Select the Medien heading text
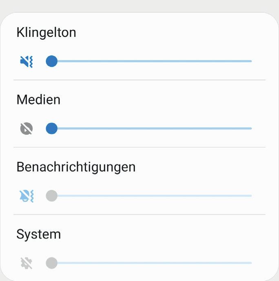 point(38,100)
